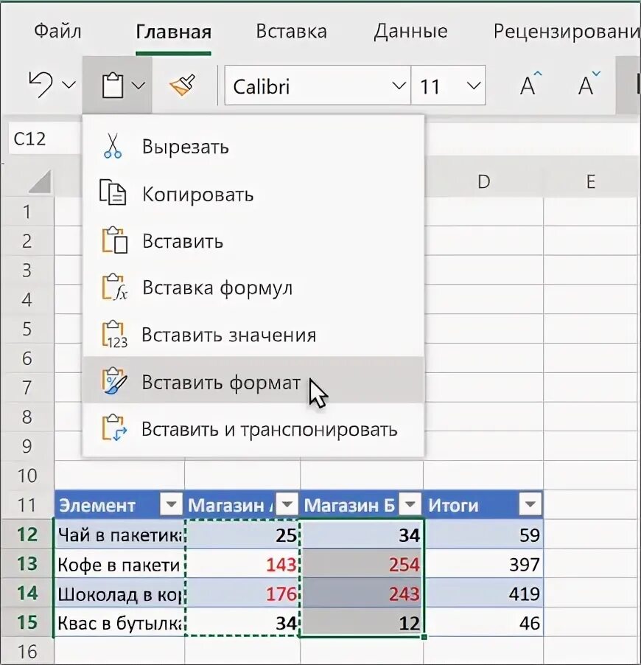Open the Undo history dropdown arrow
641x665 pixels.
point(69,86)
